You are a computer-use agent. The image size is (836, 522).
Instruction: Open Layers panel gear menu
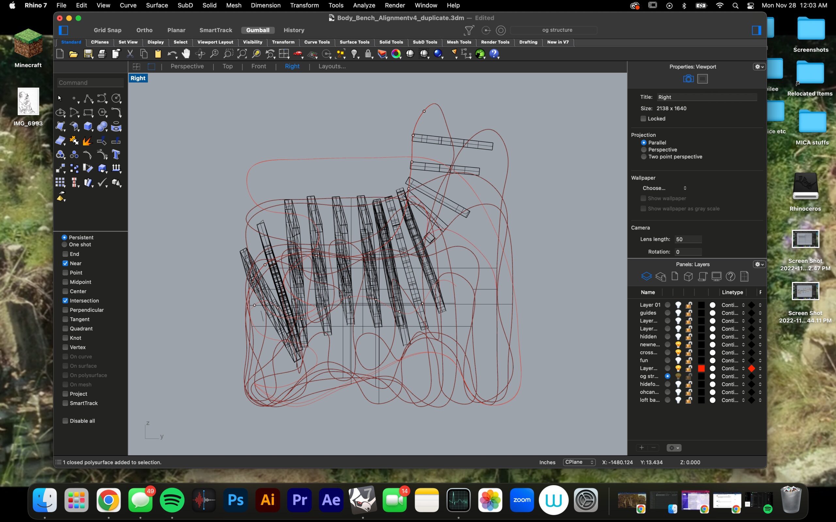pyautogui.click(x=759, y=265)
